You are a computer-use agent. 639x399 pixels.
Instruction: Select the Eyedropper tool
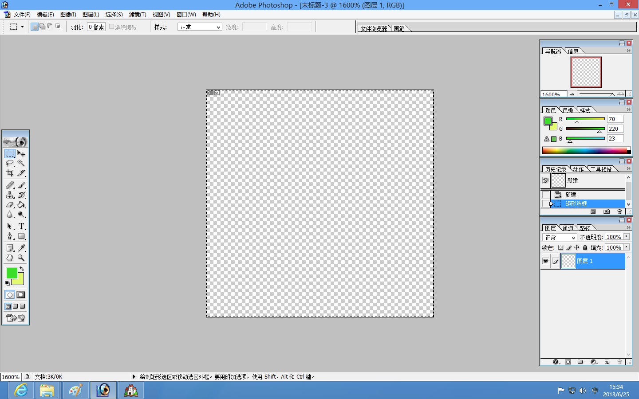21,248
